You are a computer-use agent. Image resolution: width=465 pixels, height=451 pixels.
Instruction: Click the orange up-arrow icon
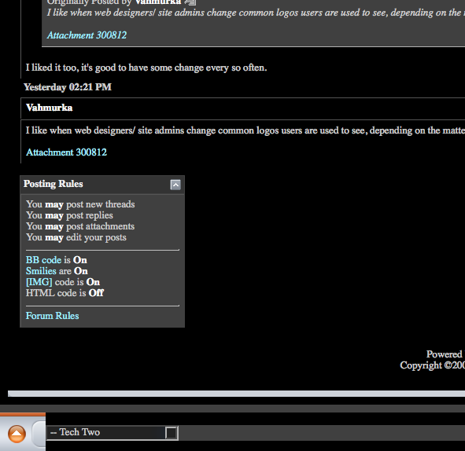(17, 434)
